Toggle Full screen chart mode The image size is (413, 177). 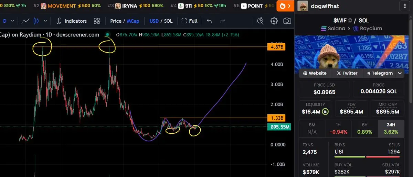[x=189, y=21]
